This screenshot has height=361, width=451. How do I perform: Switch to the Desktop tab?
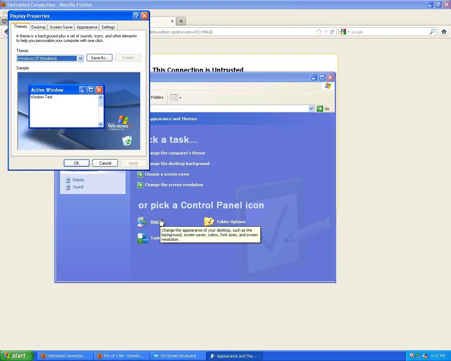click(38, 27)
